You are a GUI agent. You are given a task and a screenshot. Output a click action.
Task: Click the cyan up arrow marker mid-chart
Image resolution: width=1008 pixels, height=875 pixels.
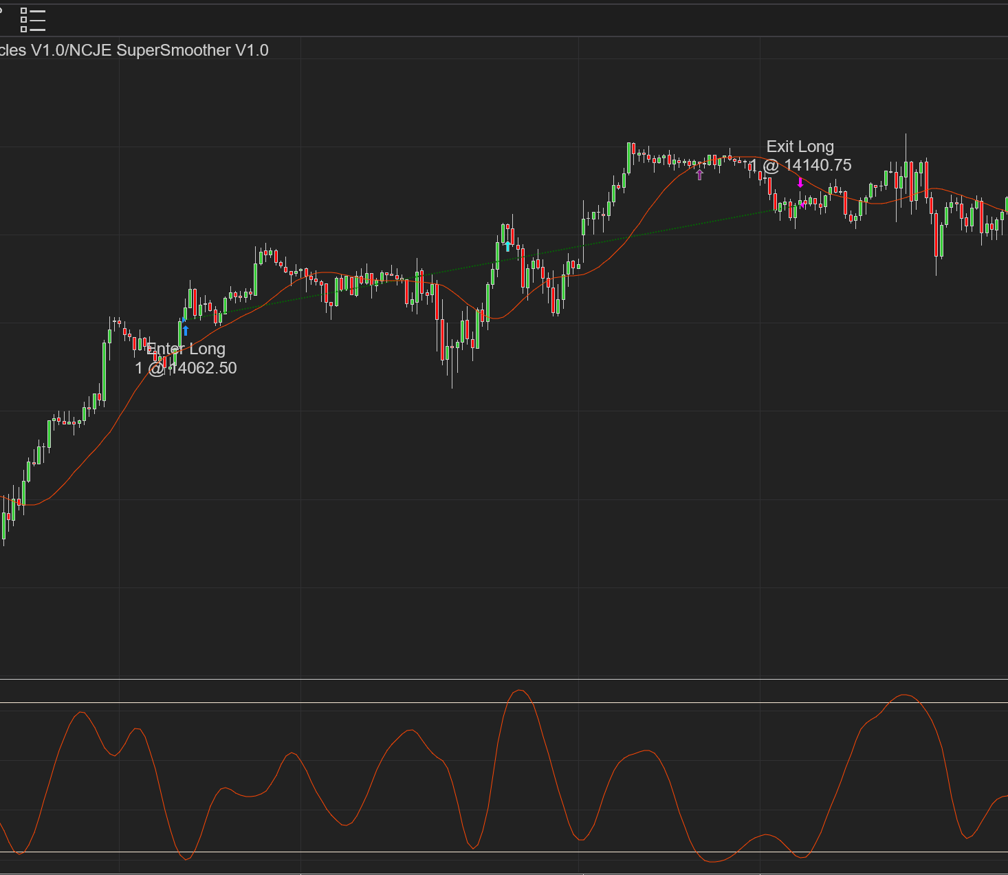(507, 246)
